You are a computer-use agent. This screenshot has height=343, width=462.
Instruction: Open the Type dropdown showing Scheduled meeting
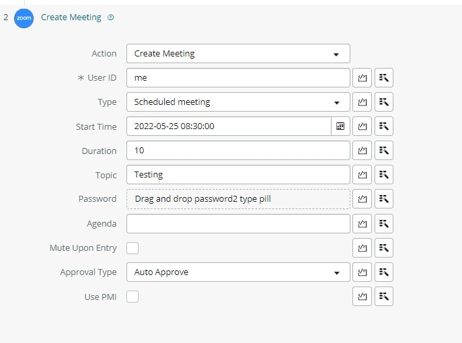(238, 102)
